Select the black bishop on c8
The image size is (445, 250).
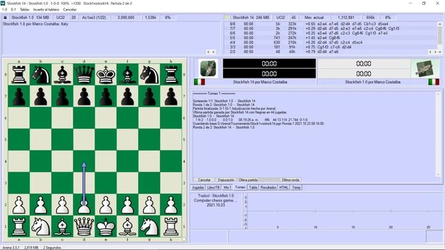click(62, 74)
